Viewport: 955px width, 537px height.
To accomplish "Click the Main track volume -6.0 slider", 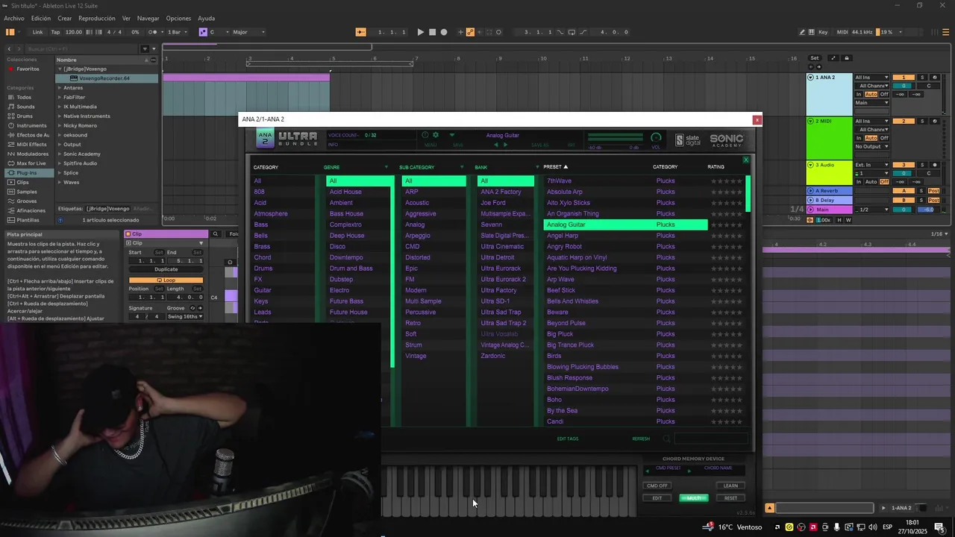I will click(x=930, y=210).
